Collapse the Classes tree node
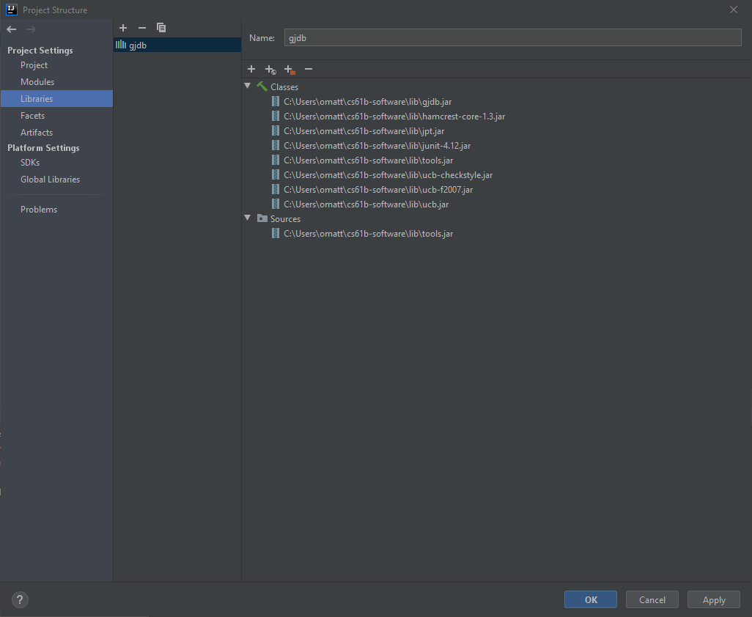This screenshot has width=752, height=617. point(248,86)
